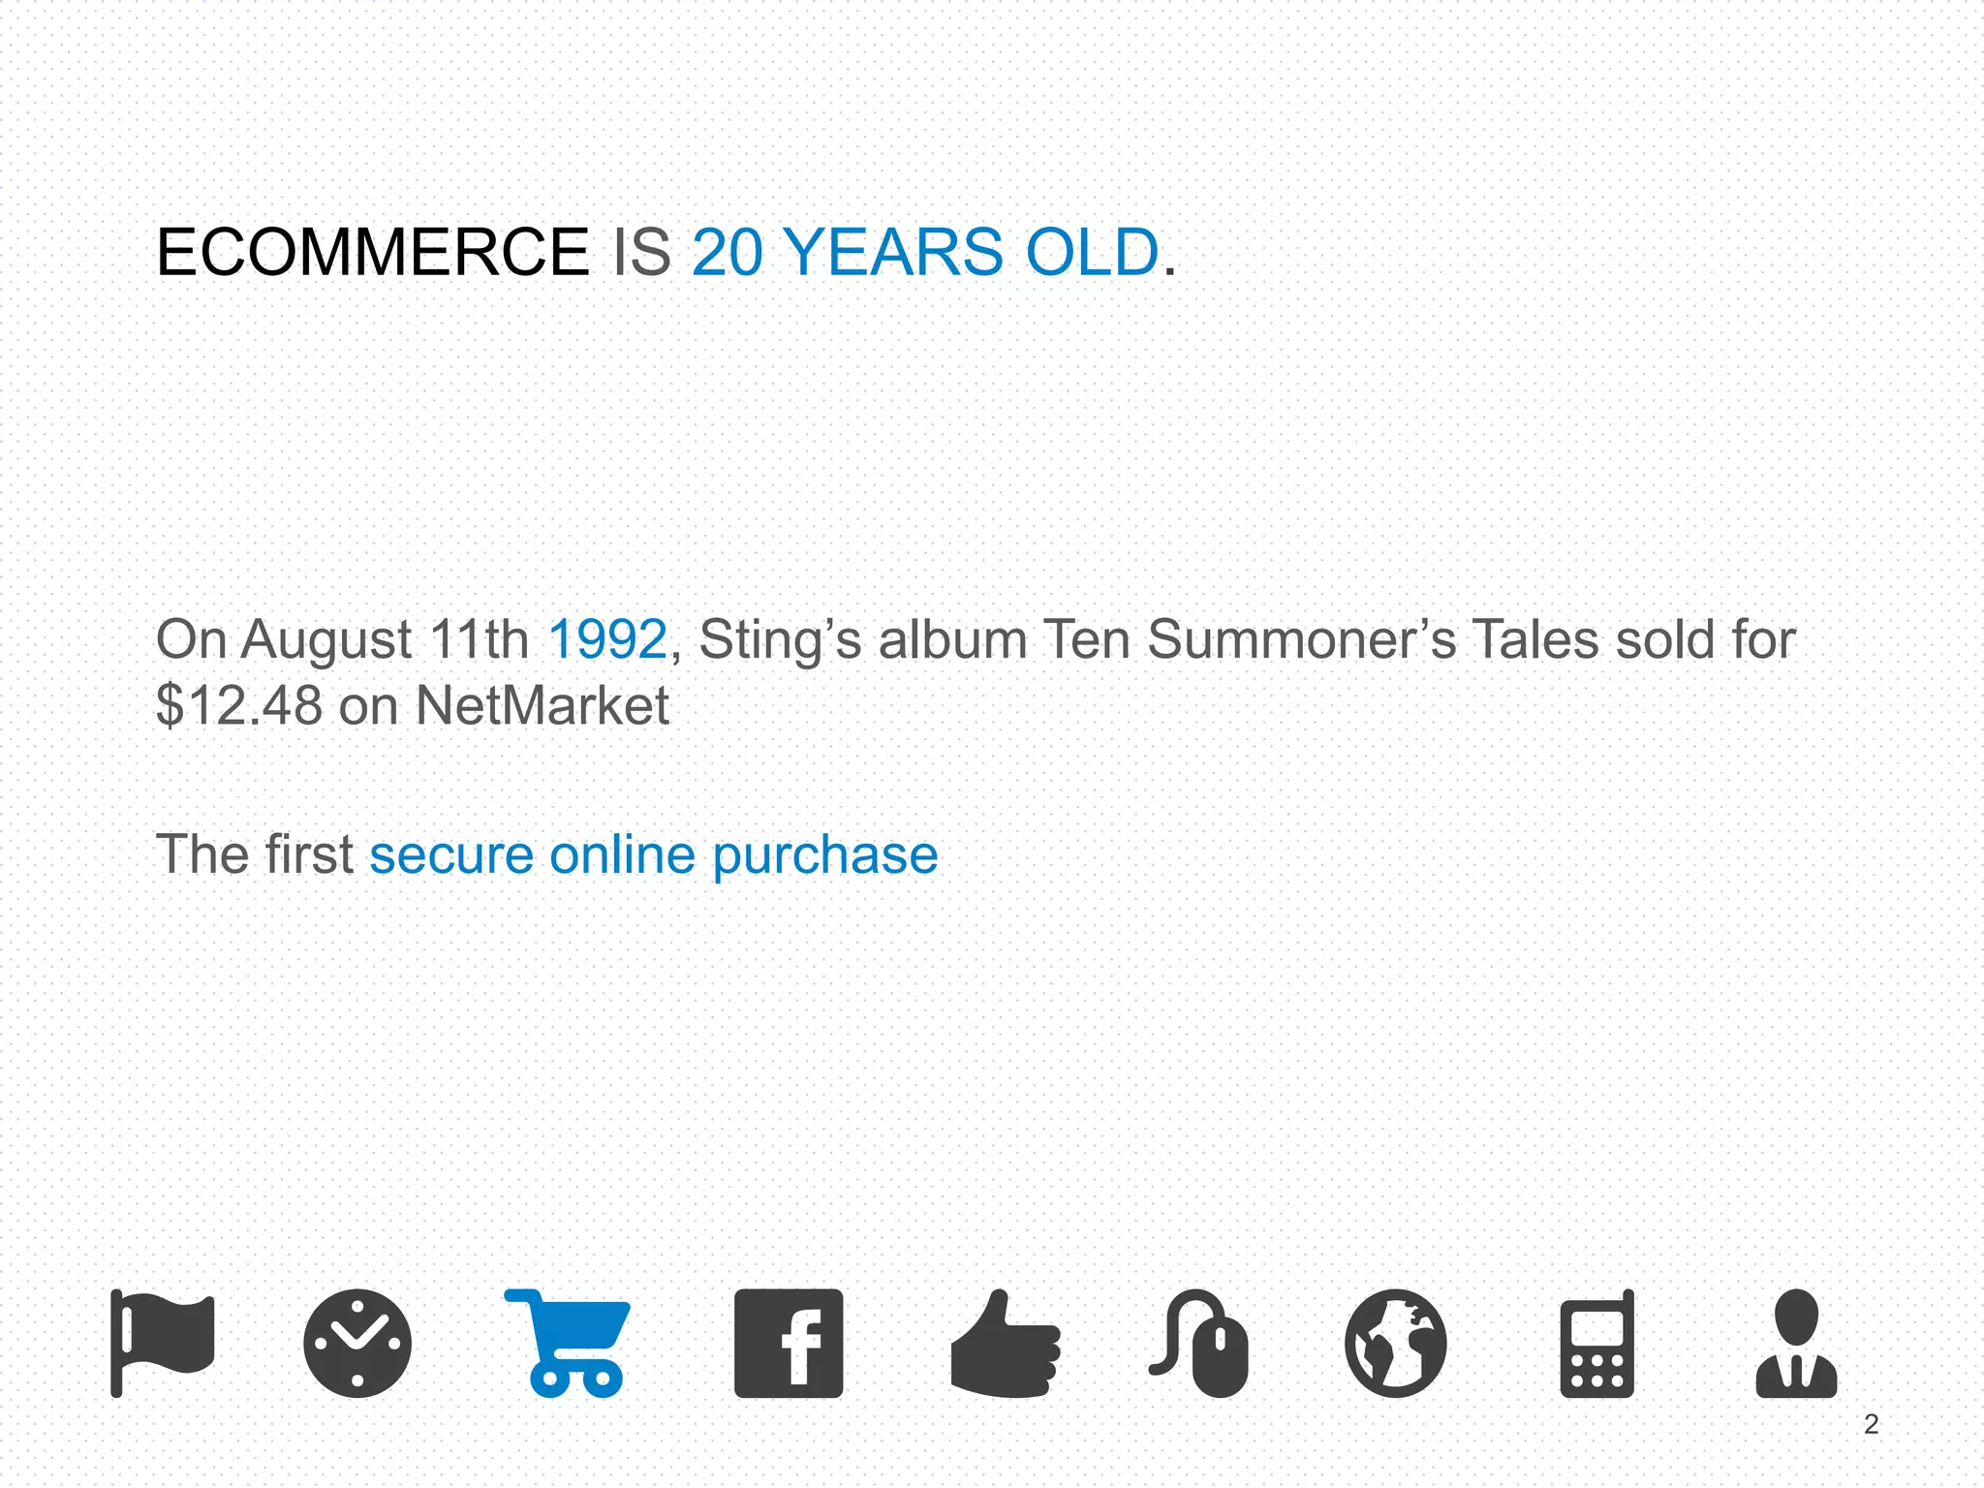Click the globe icon
This screenshot has height=1488, width=1984.
tap(1395, 1344)
